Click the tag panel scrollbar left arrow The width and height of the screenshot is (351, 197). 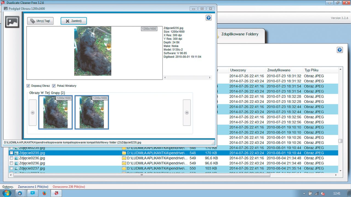pyautogui.click(x=165, y=78)
